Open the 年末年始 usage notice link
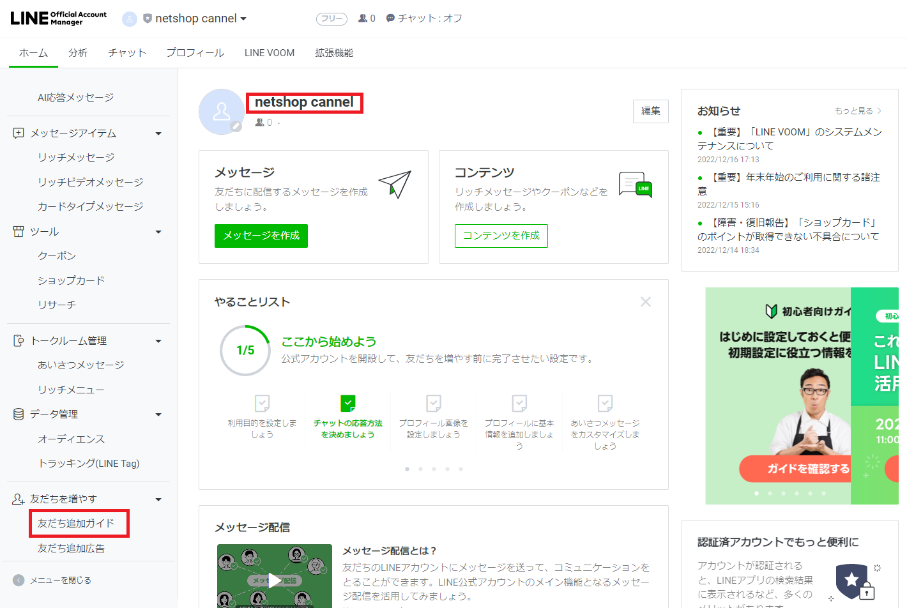 pos(789,184)
